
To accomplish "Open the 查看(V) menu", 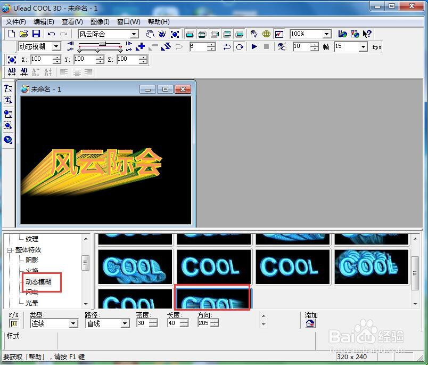I will pos(72,22).
